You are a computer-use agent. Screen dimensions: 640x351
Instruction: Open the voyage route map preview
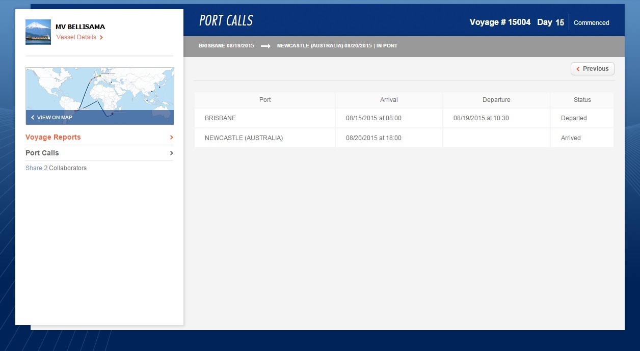tap(99, 92)
